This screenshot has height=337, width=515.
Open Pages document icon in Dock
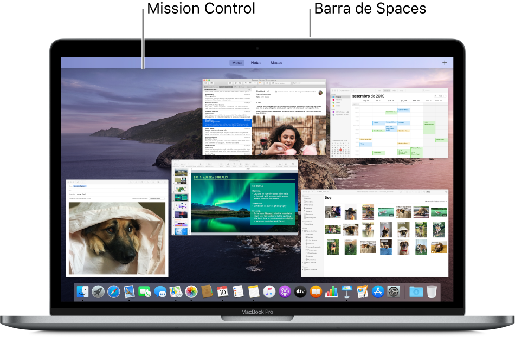[x=362, y=291]
